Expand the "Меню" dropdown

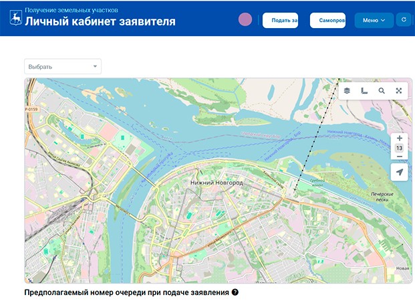click(374, 21)
